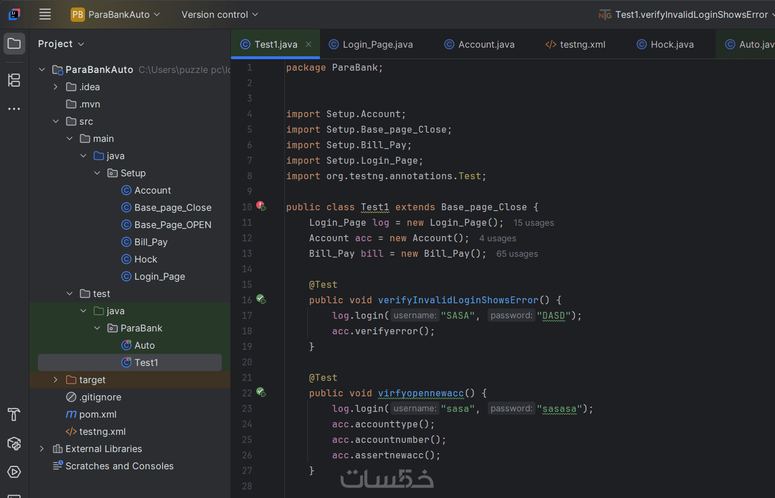775x498 pixels.
Task: Switch to the Login_Page.java tab
Action: (x=377, y=44)
